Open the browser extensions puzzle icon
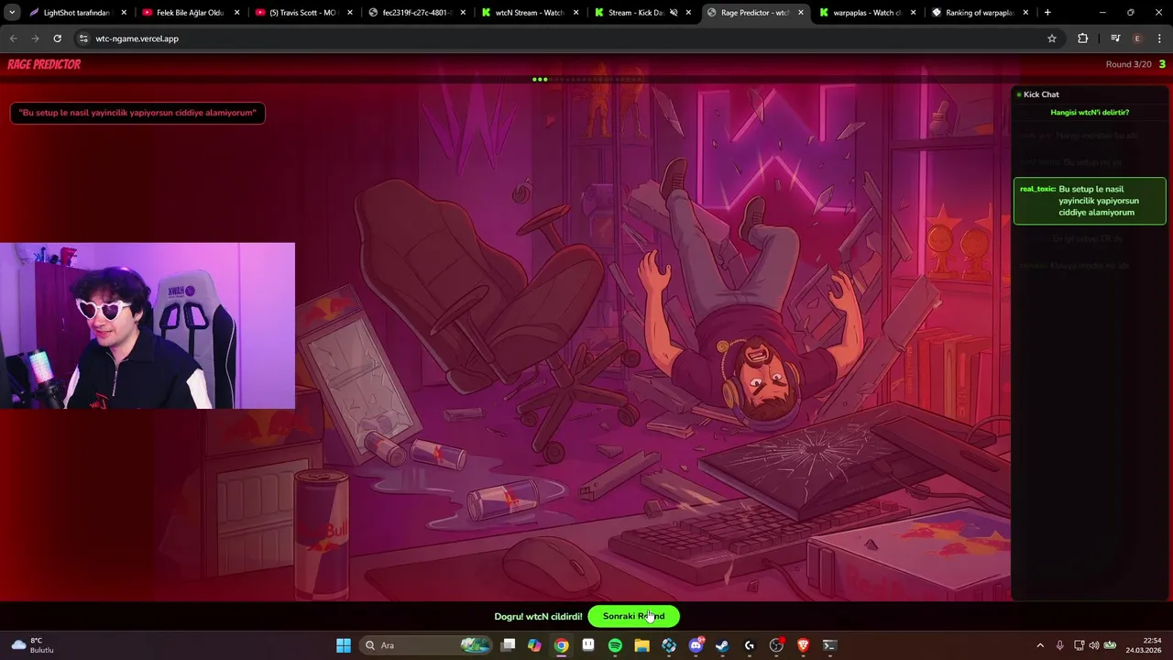Viewport: 1173px width, 660px height. pos(1083,38)
